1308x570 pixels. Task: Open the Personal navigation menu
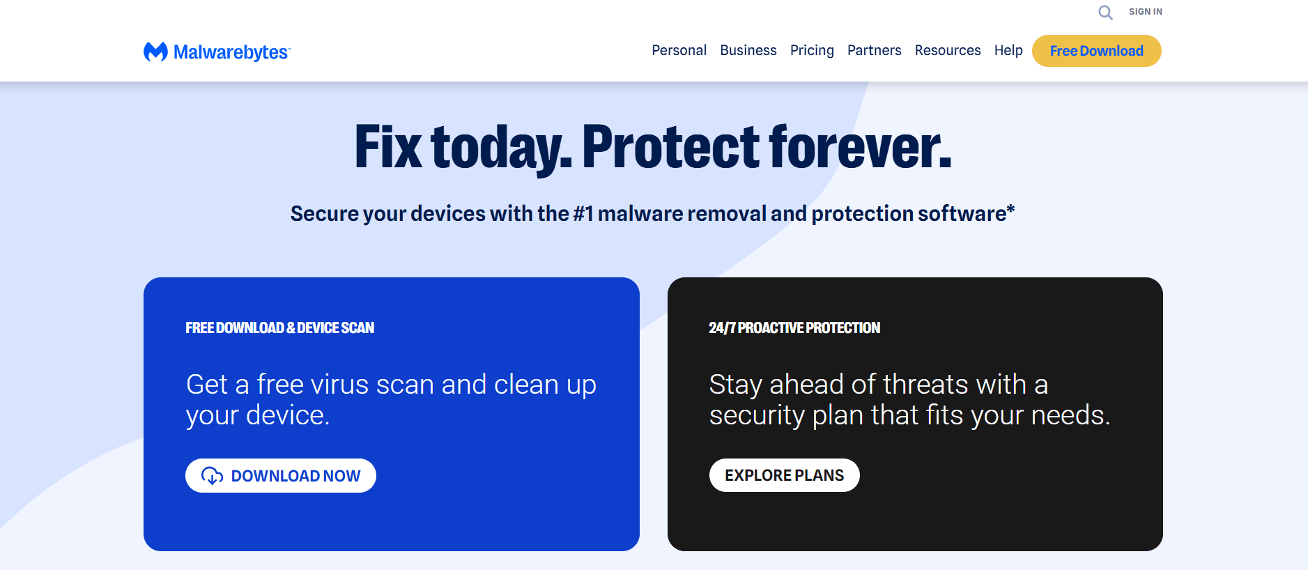679,50
